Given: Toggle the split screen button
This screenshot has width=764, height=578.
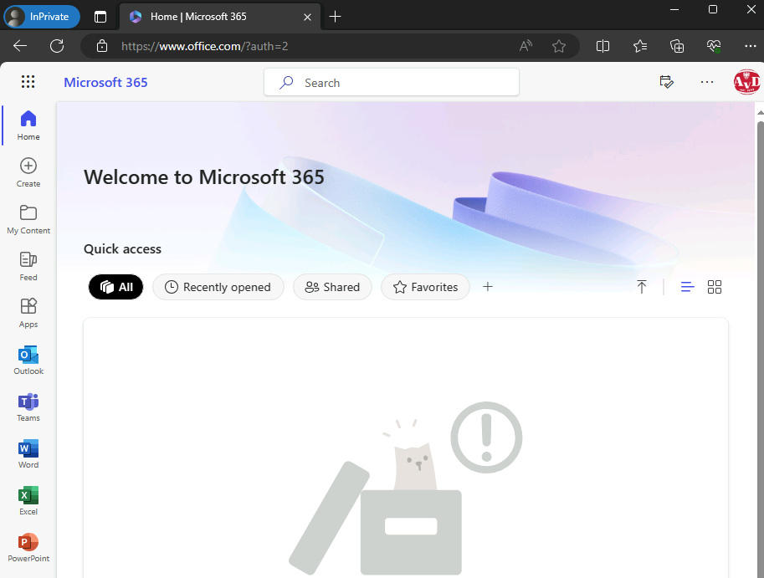Looking at the screenshot, I should [x=602, y=46].
